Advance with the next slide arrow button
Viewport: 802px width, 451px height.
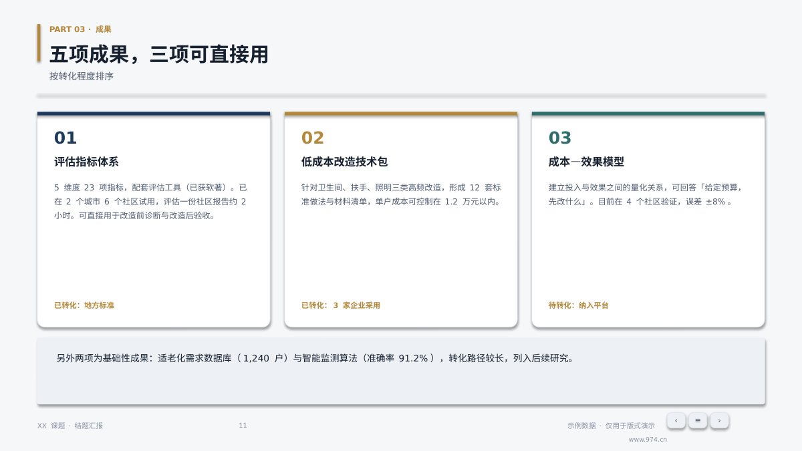point(719,420)
